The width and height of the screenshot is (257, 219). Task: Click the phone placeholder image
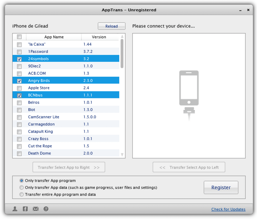[189, 96]
